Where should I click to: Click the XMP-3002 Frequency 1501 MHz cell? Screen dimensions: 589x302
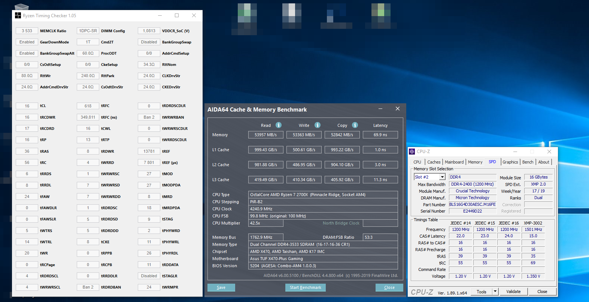[x=533, y=229]
